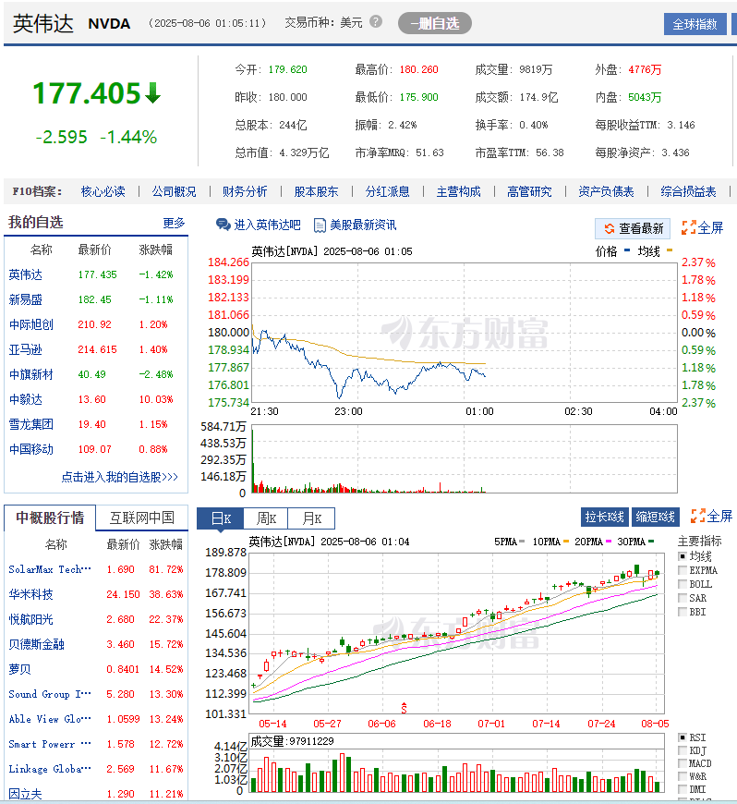Open 中际旭创 in watchlist
737x804 pixels.
click(x=30, y=324)
